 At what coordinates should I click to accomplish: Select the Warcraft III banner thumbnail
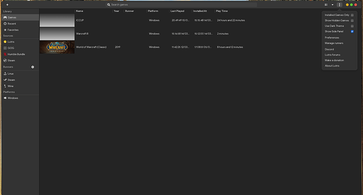tap(57, 34)
